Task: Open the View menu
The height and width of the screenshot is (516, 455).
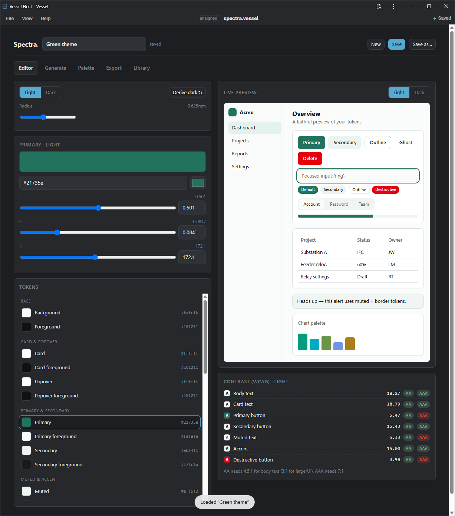Action: coord(27,18)
